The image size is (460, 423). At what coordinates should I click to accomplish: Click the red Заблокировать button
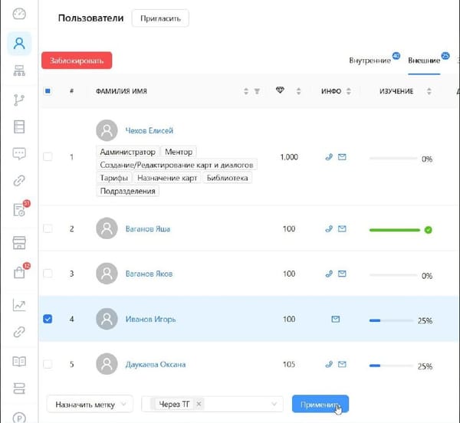tap(77, 61)
